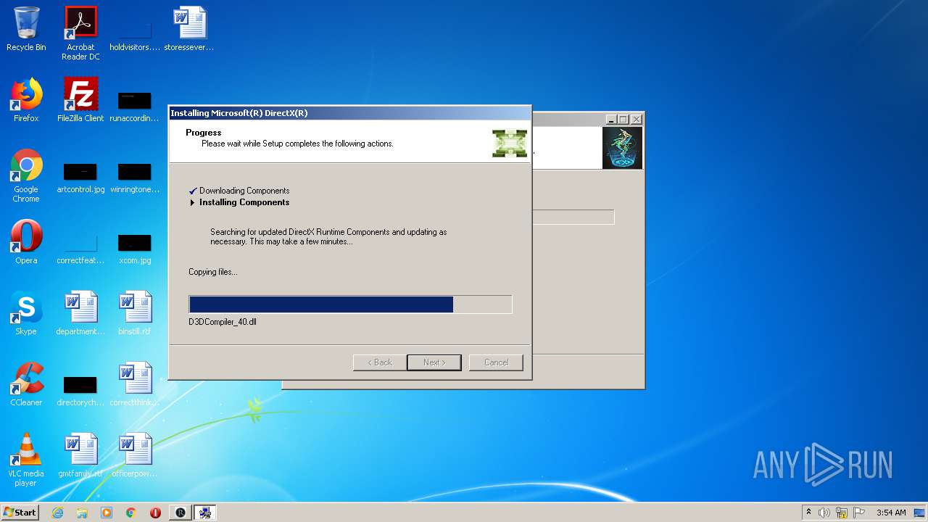This screenshot has height=522, width=928.
Task: Click the Show desktop button
Action: tap(919, 513)
